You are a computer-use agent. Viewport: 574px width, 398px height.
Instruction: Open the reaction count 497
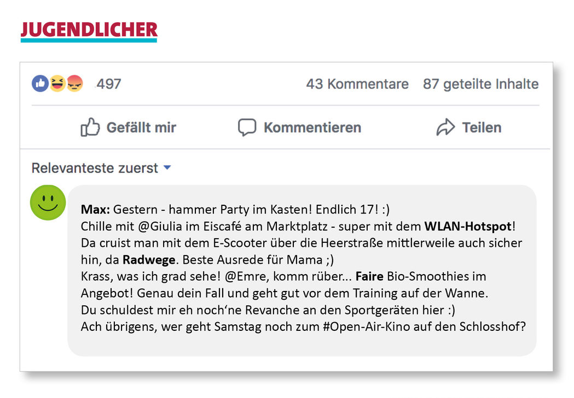pyautogui.click(x=108, y=84)
